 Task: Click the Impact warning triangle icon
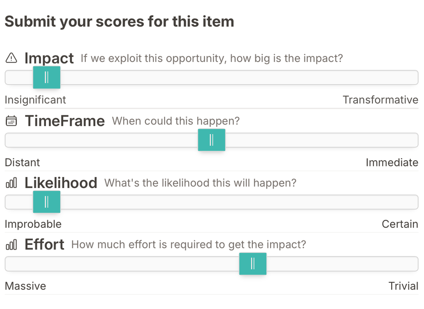tap(11, 58)
